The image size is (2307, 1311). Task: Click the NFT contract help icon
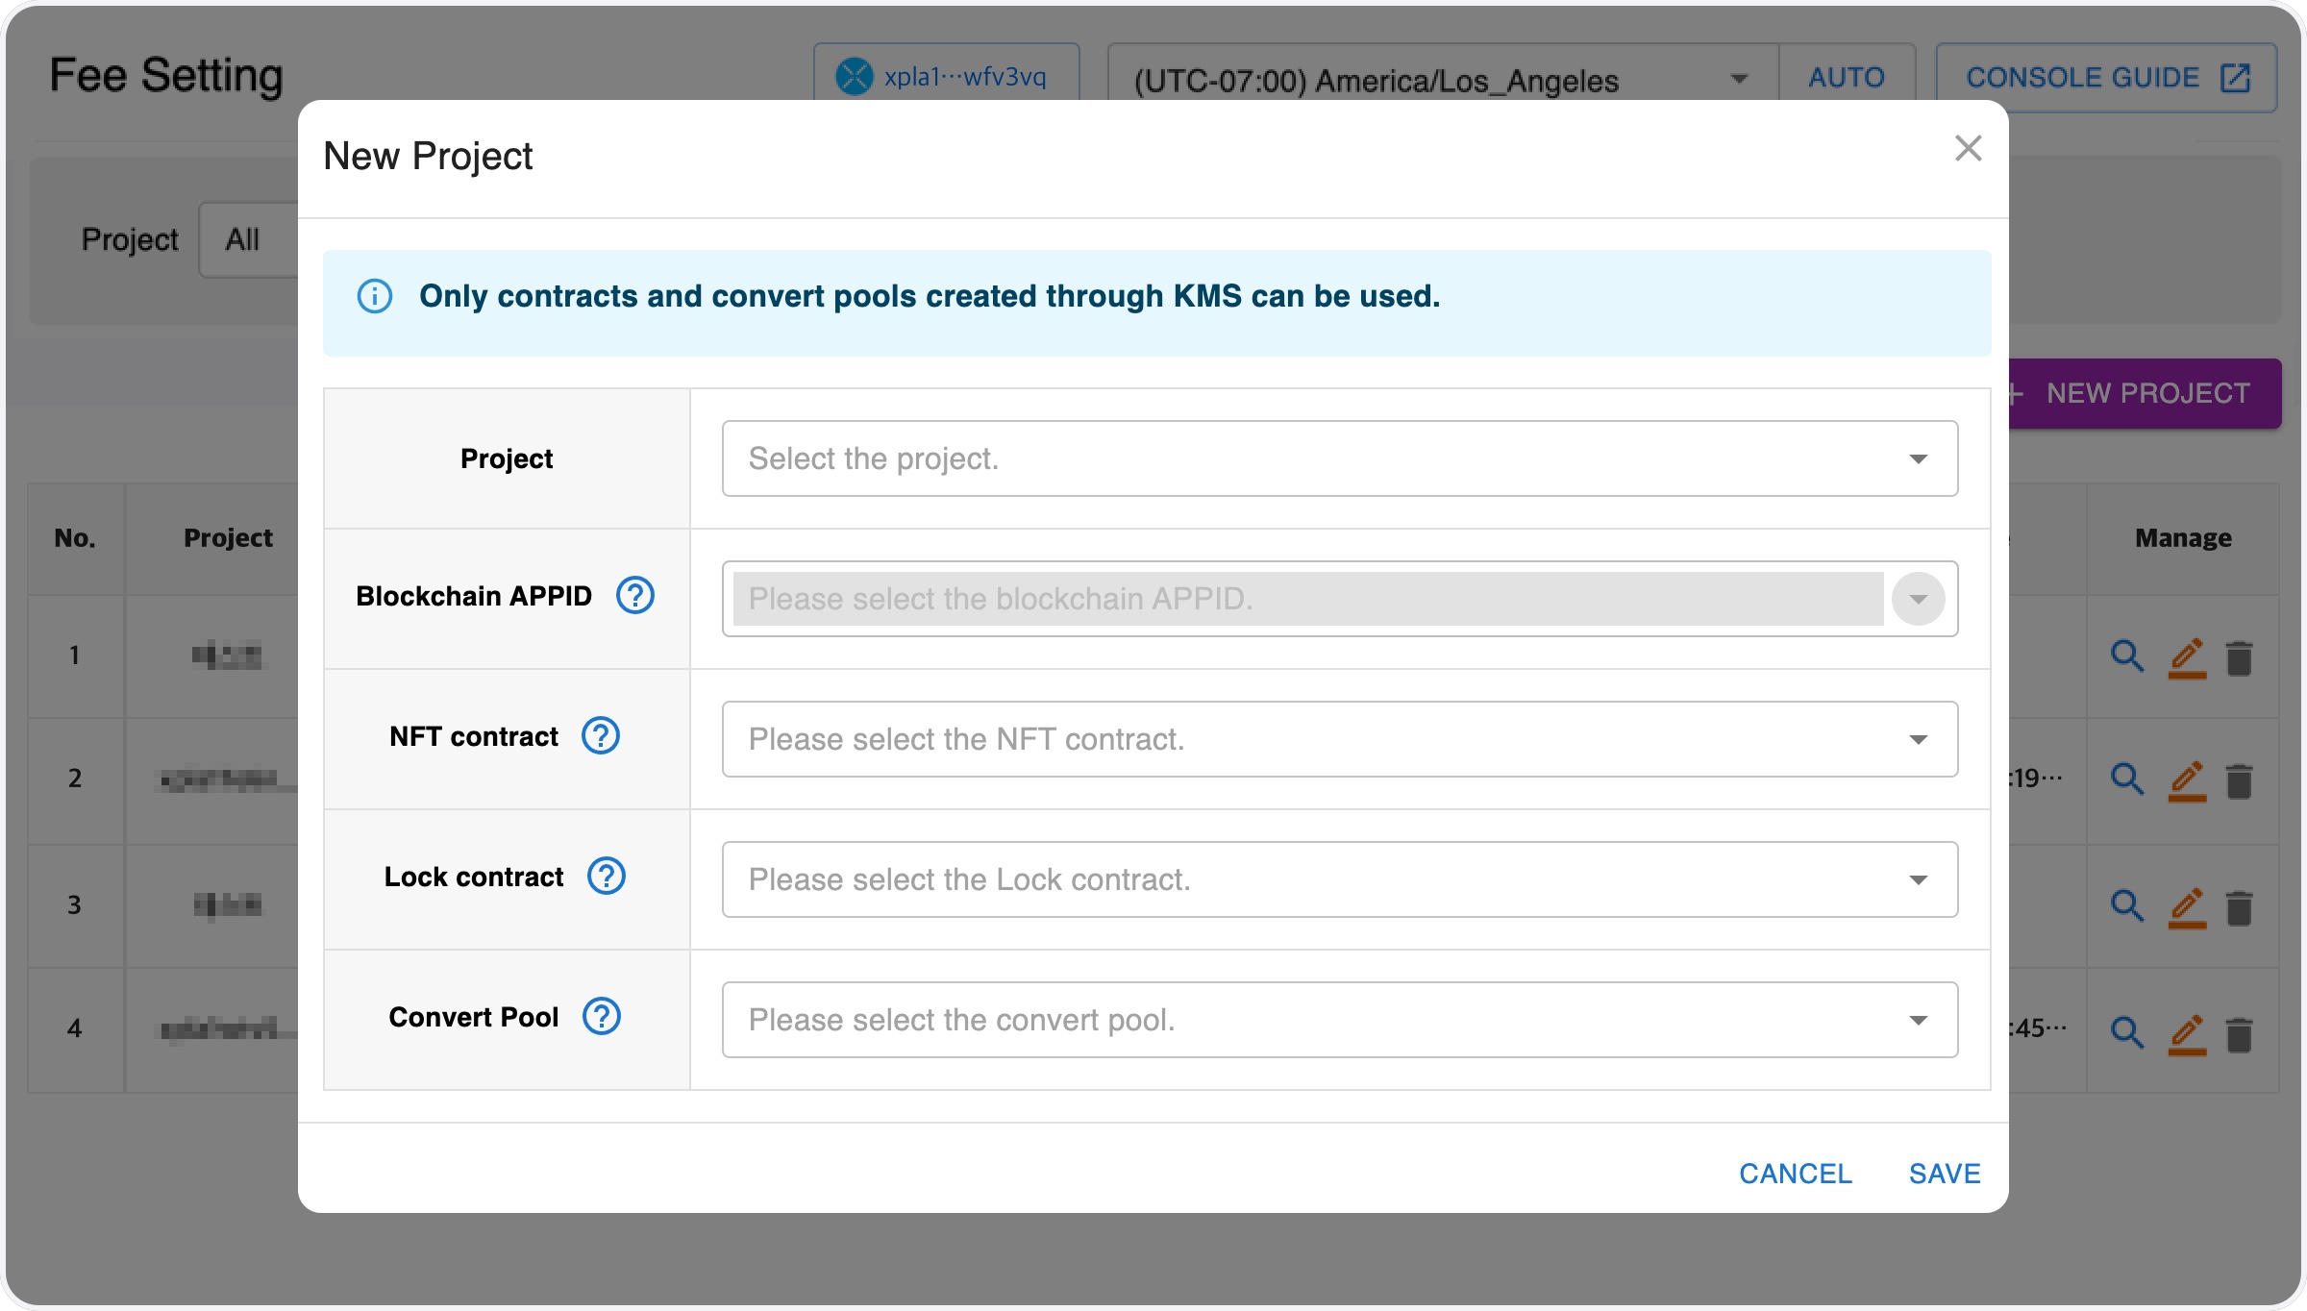601,736
